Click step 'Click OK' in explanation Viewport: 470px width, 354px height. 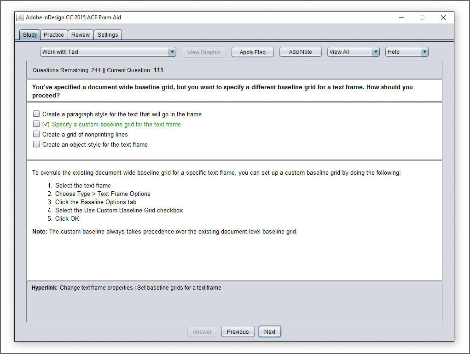tap(67, 218)
